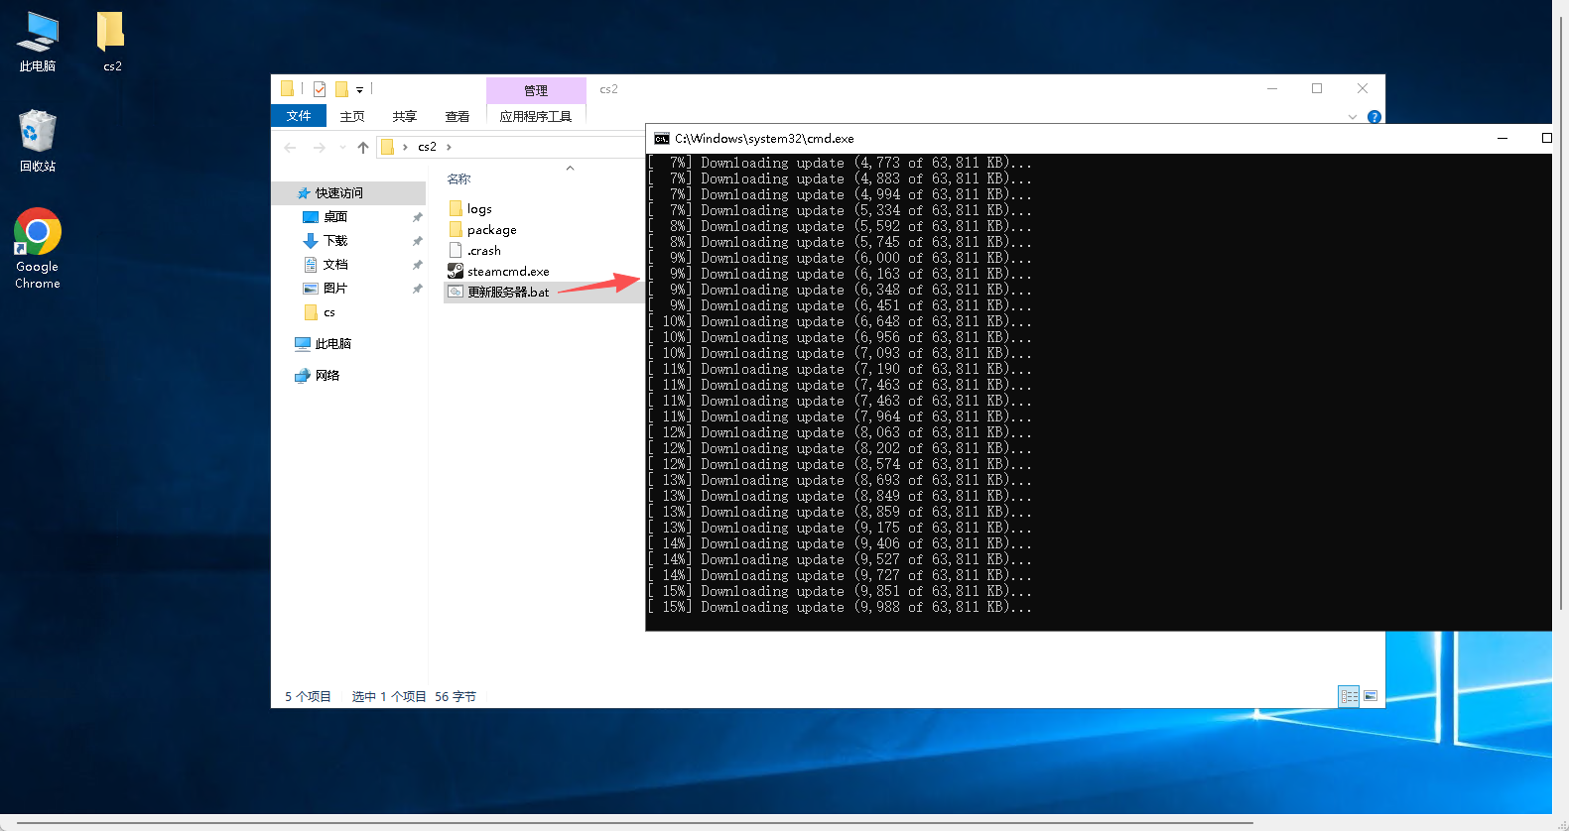The width and height of the screenshot is (1569, 831).
Task: Click the up-arrow parent folder button
Action: (363, 148)
